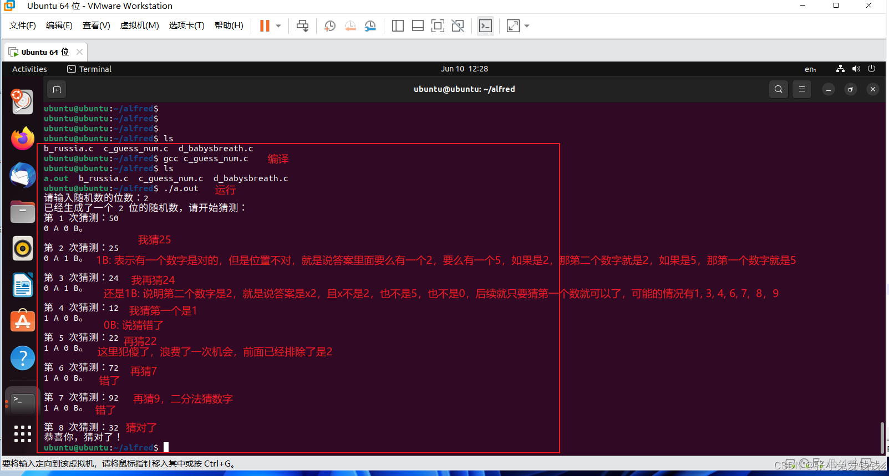Open the Files manager from the dock
This screenshot has width=889, height=476.
[23, 212]
